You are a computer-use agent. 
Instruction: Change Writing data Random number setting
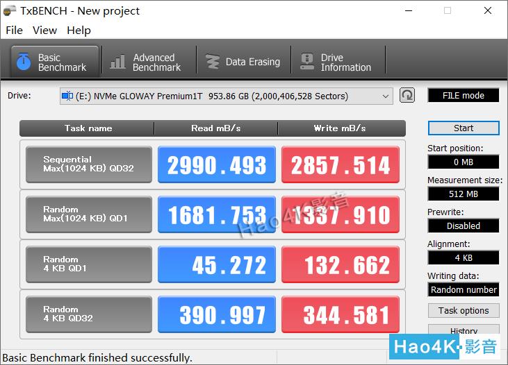[464, 289]
